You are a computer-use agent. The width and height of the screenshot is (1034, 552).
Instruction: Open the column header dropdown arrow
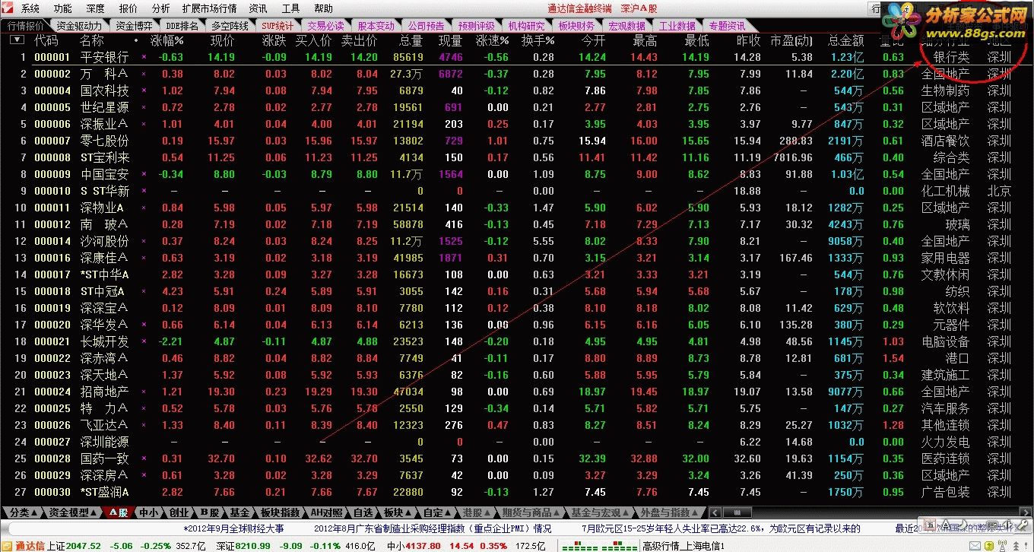(16, 40)
